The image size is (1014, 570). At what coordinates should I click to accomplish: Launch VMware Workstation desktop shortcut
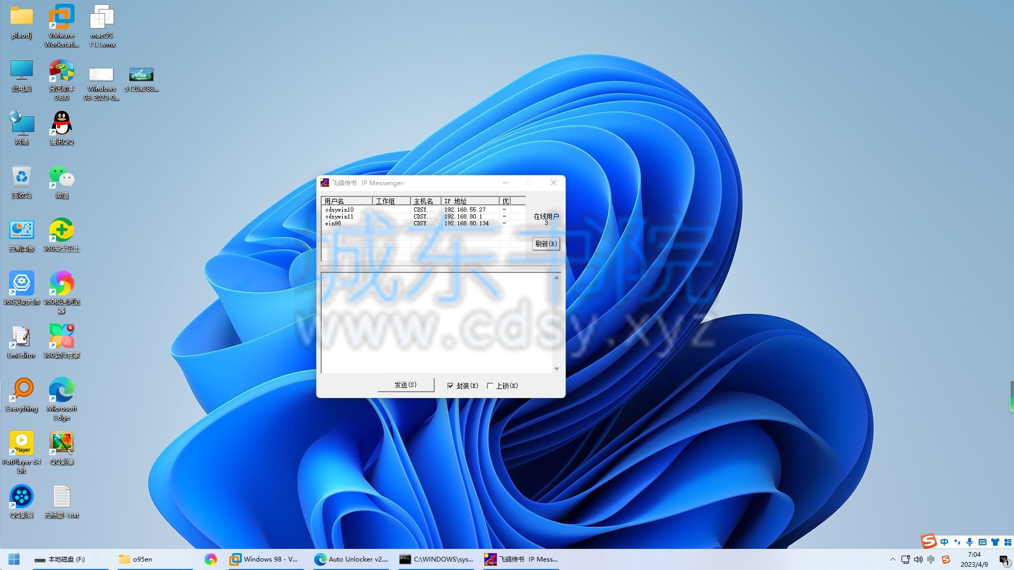61,25
